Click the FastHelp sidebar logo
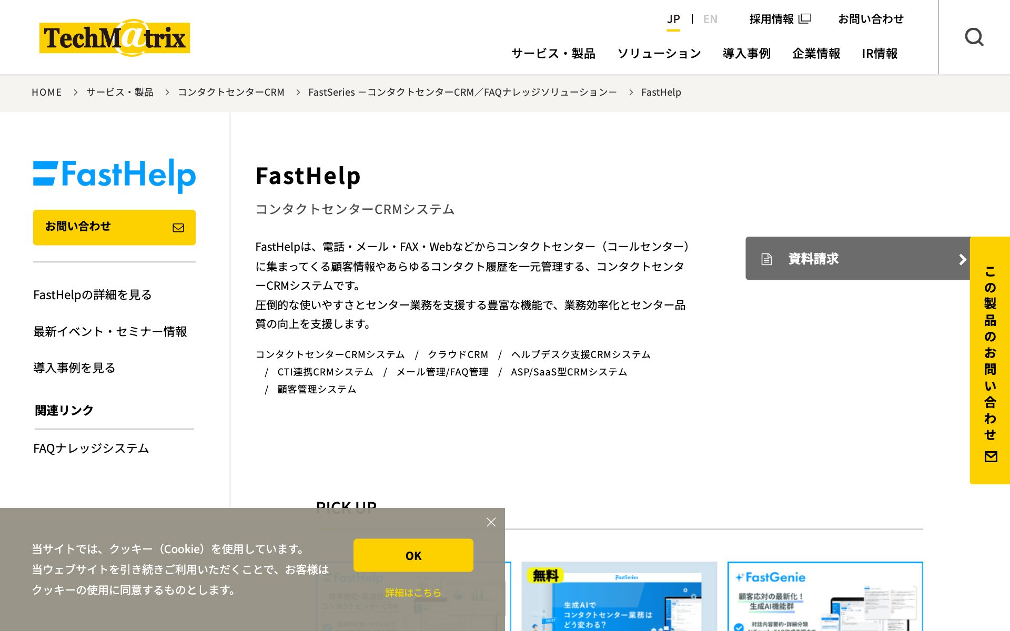Image resolution: width=1010 pixels, height=631 pixels. [x=114, y=175]
